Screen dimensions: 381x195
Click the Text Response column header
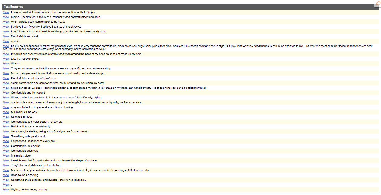[x=14, y=7]
